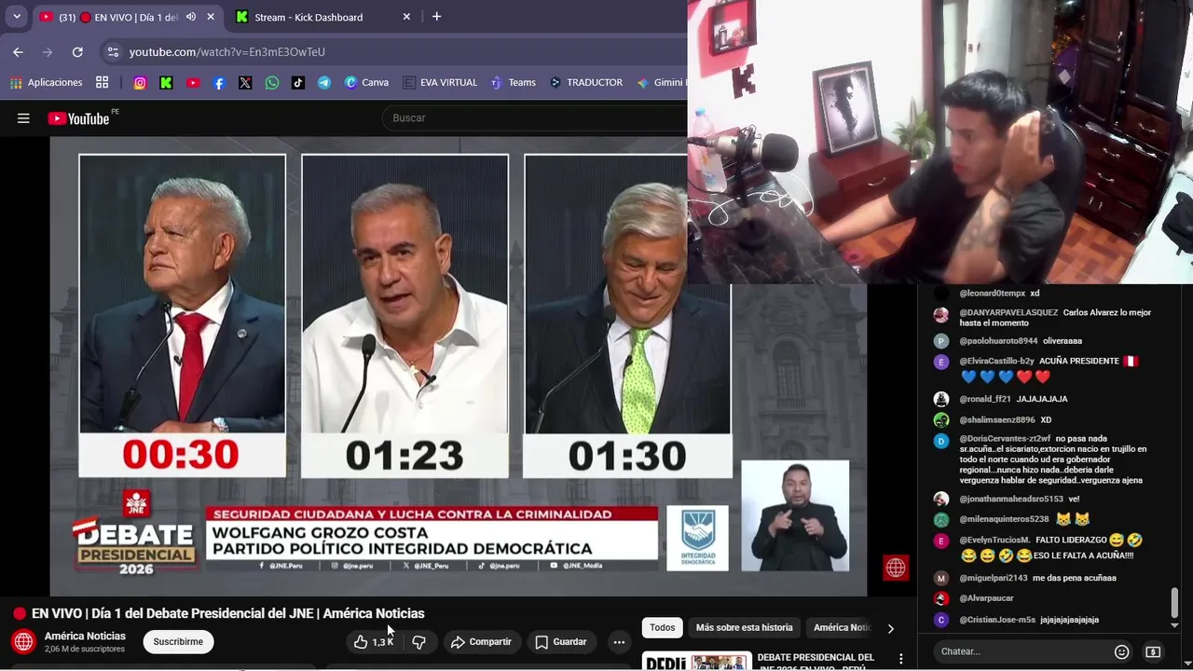Subscribe with the Suscribirme button
Viewport: 1193px width, 671px height.
(x=178, y=641)
